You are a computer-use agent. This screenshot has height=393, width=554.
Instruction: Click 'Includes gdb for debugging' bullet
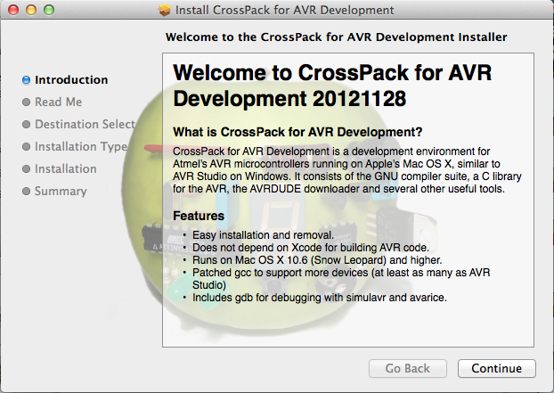coord(320,298)
